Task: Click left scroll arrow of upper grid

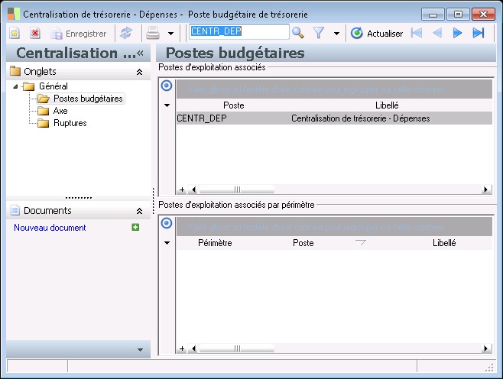Action: pos(193,189)
